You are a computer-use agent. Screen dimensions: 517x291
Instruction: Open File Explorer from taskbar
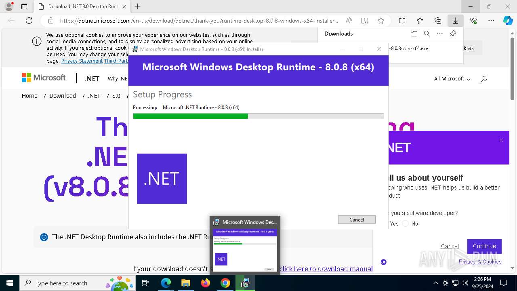pyautogui.click(x=186, y=283)
